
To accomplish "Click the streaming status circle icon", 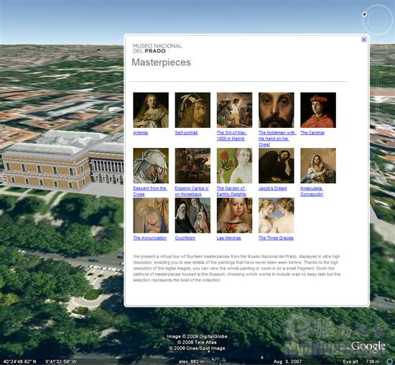I will pyautogui.click(x=389, y=361).
